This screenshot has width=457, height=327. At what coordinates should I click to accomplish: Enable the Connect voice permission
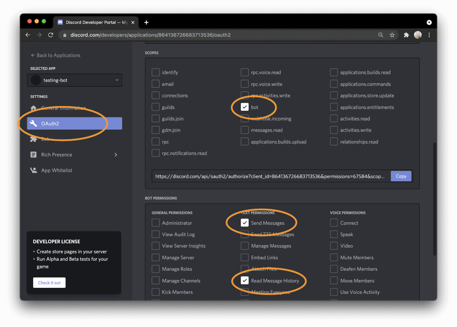334,223
